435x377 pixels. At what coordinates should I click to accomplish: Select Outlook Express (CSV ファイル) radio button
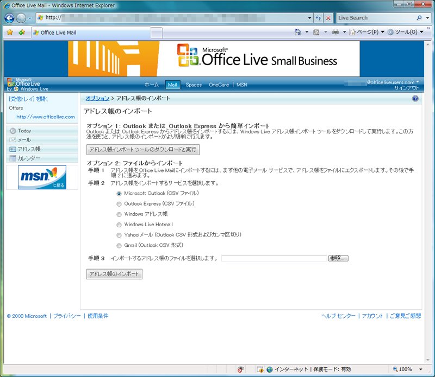[x=119, y=204]
